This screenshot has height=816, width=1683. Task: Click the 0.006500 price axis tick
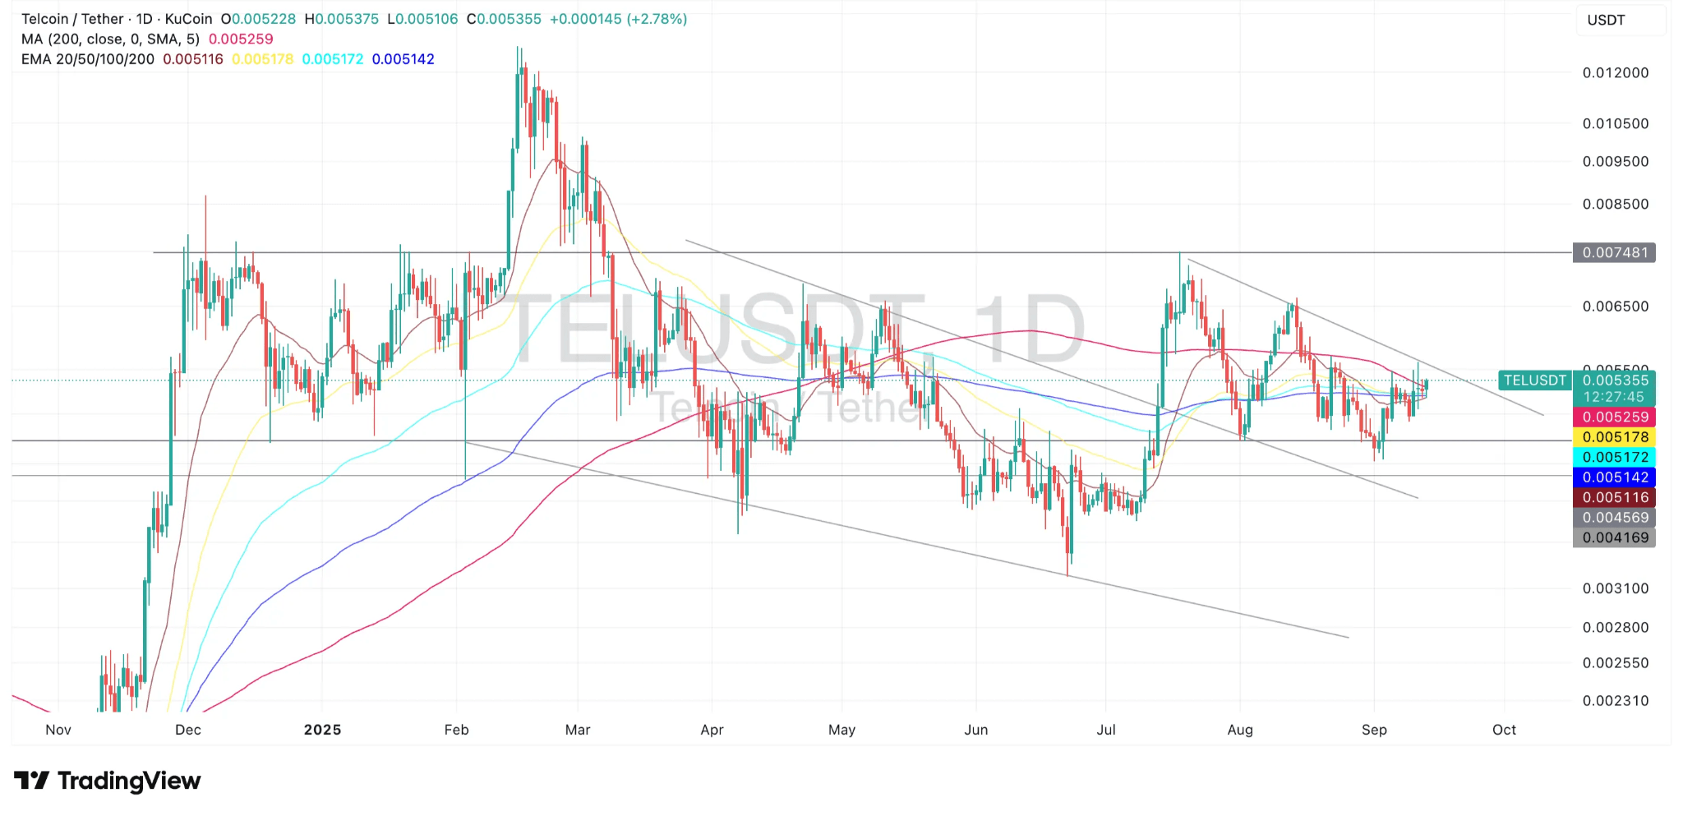pyautogui.click(x=1616, y=306)
